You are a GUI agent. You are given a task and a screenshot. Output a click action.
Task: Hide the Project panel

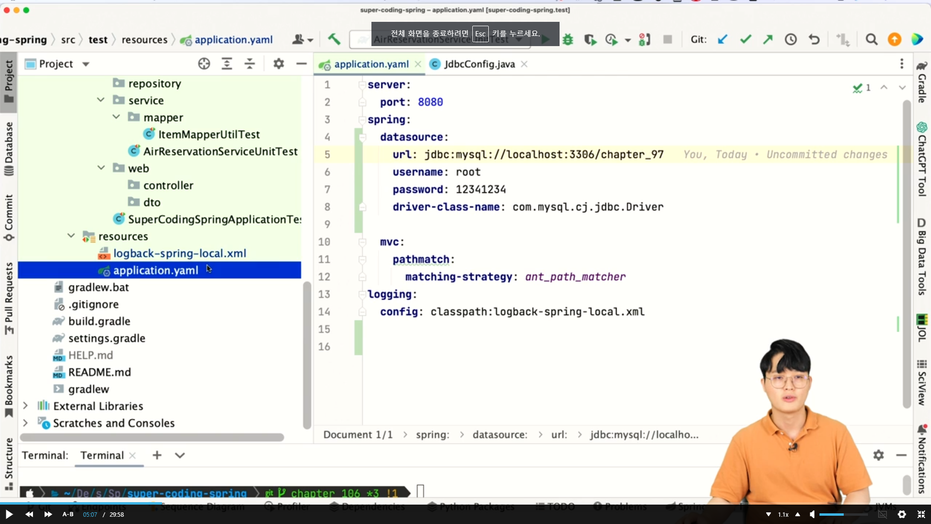pos(302,64)
